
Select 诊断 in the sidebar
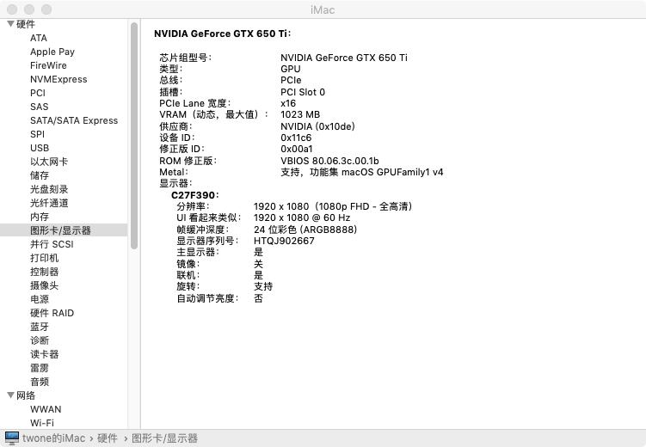(40, 340)
